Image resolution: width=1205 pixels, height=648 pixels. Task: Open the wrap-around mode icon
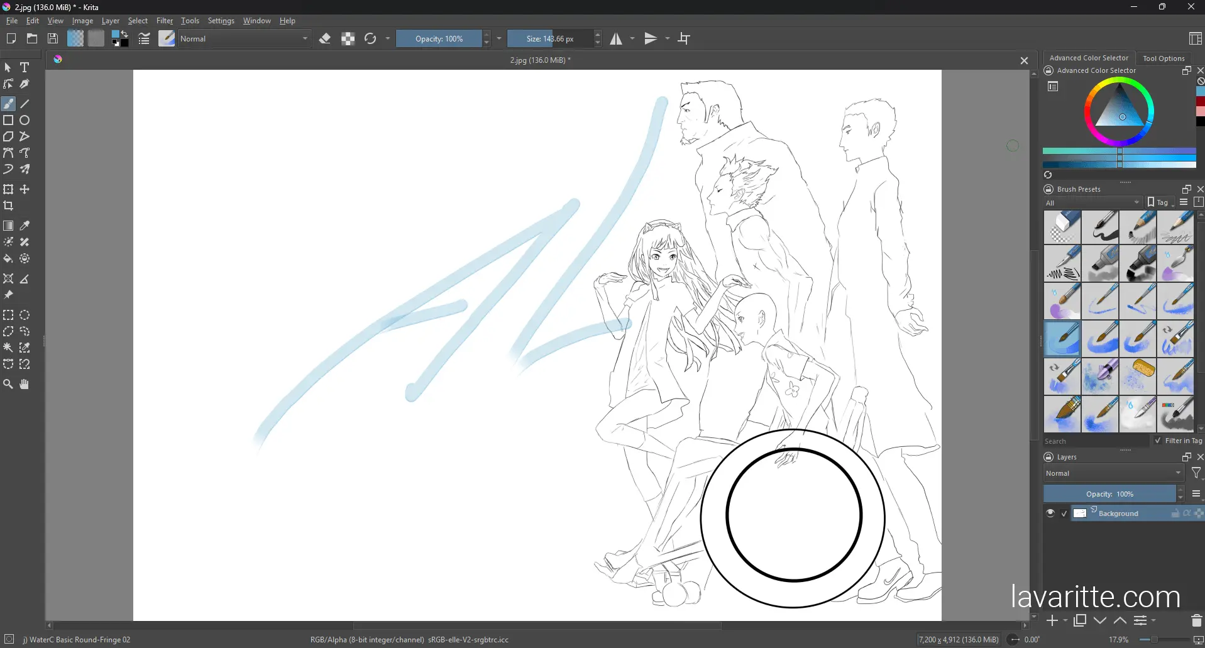point(684,38)
